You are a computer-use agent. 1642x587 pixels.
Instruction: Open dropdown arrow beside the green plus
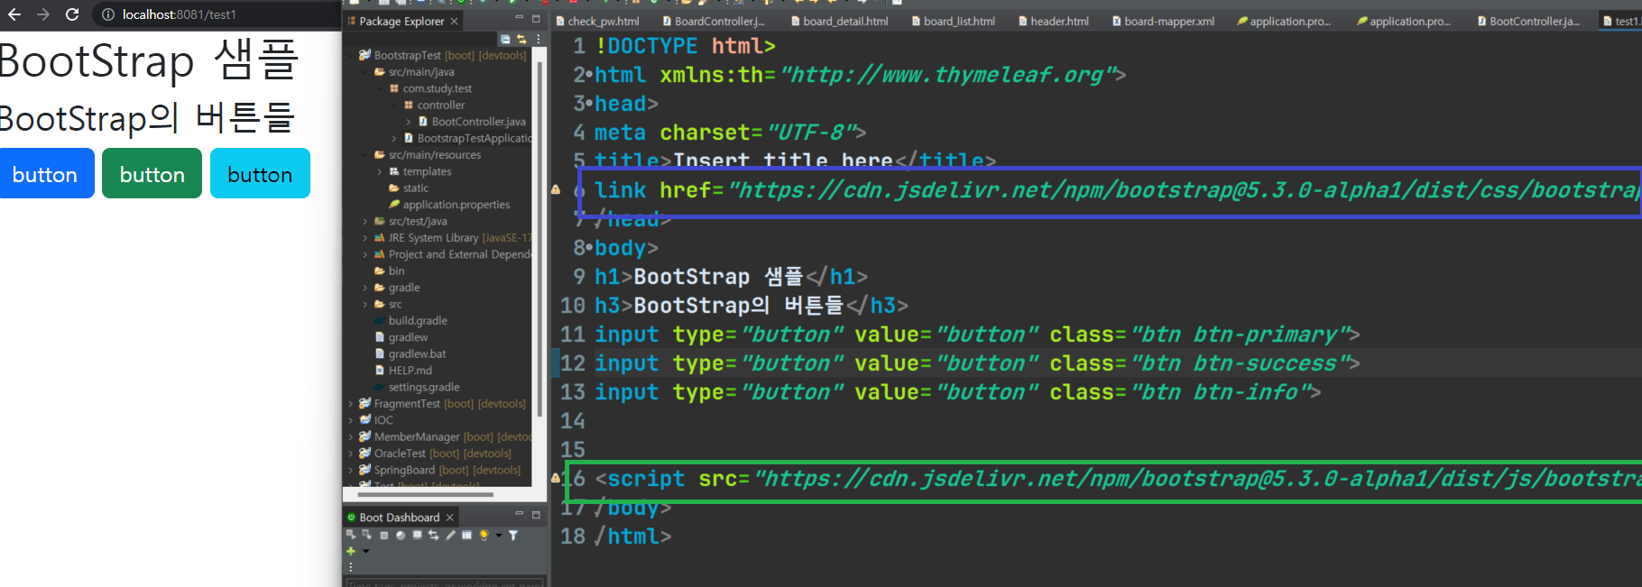click(x=366, y=551)
